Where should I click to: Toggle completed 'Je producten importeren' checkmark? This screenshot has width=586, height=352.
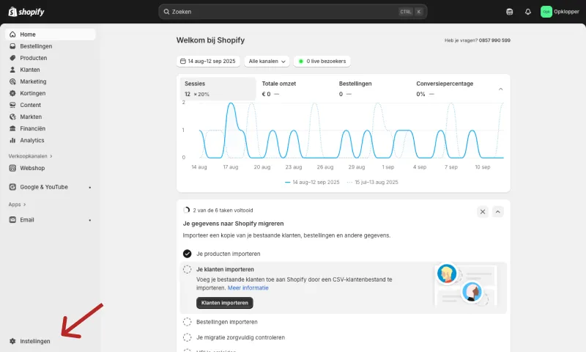[x=188, y=254]
